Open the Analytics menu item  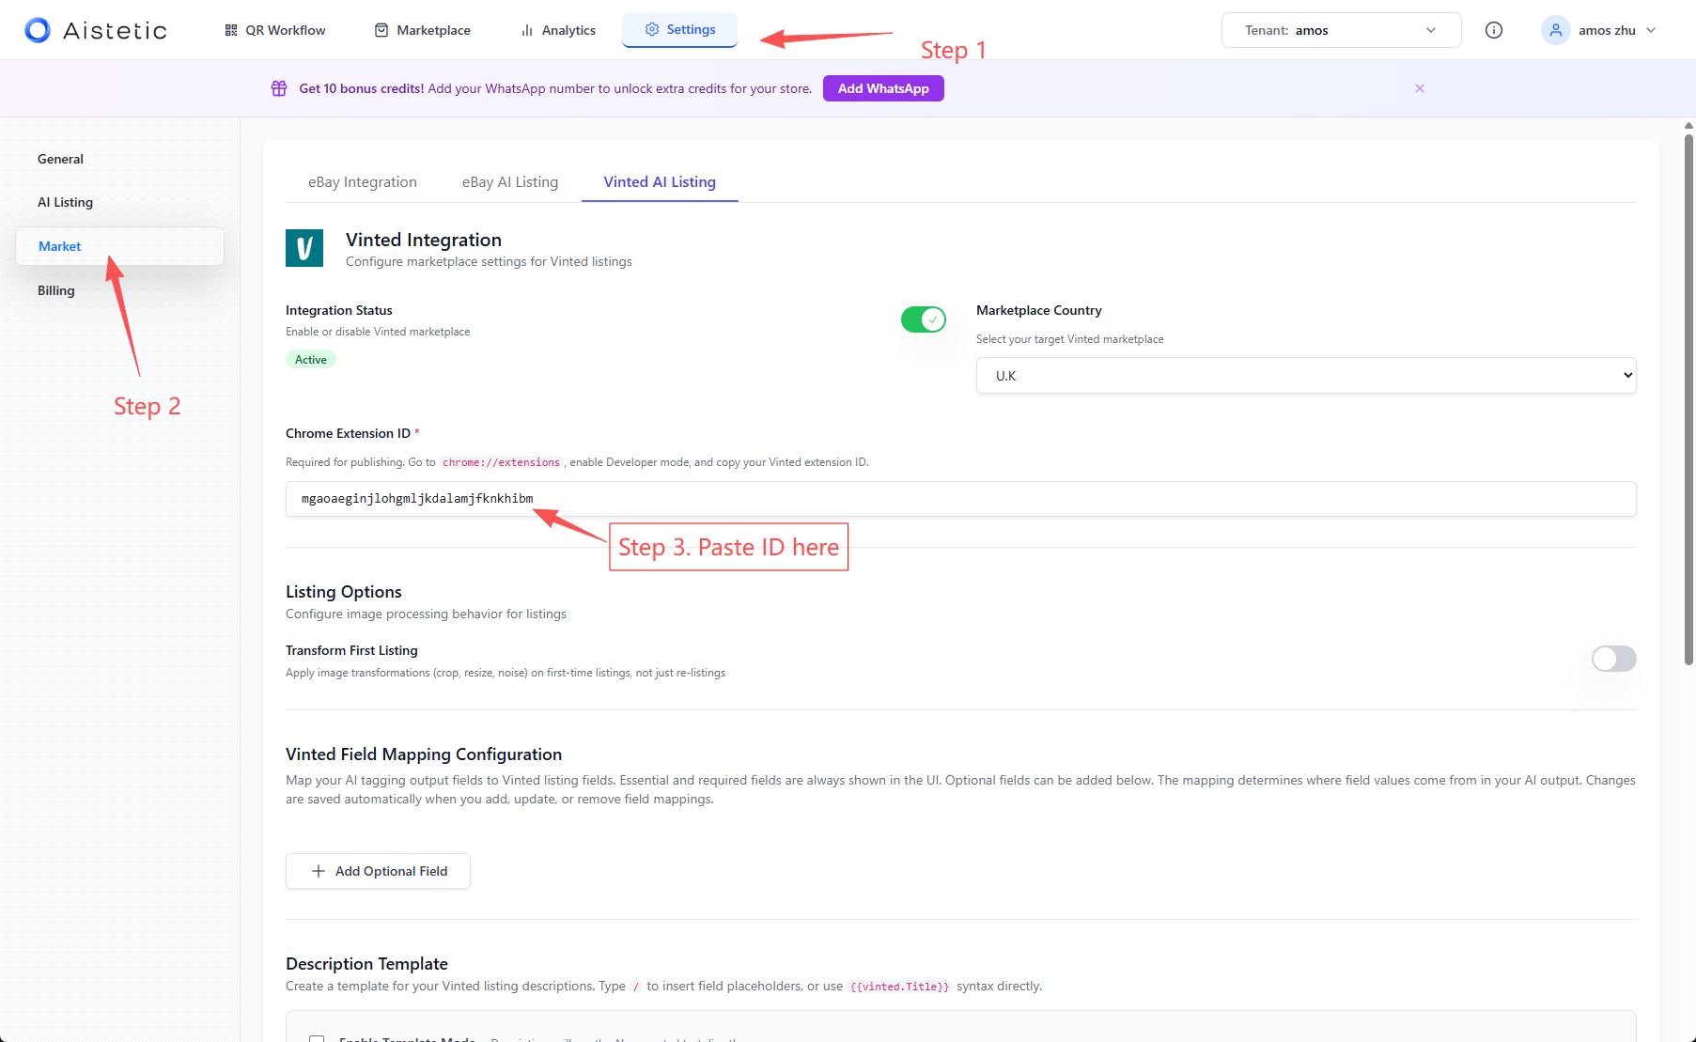[x=558, y=30]
